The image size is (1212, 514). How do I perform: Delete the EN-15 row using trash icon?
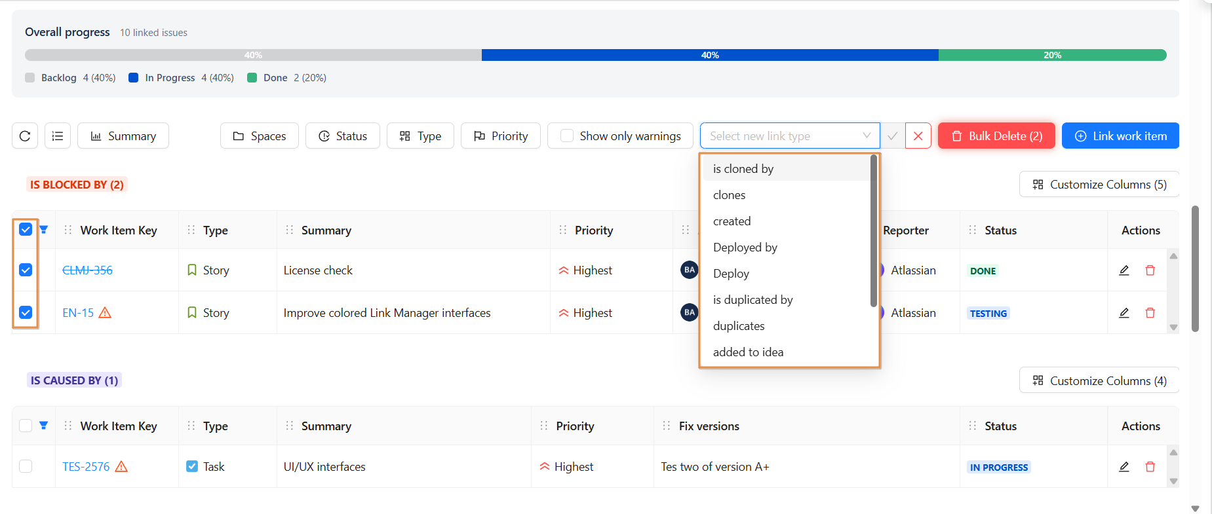(x=1150, y=313)
